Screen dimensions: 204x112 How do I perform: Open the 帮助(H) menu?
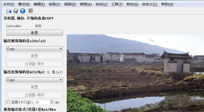(167, 4)
